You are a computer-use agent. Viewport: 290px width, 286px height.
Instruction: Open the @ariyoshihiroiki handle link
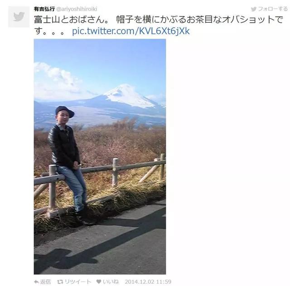[77, 9]
